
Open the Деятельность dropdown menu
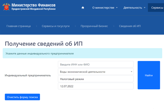[134, 8]
